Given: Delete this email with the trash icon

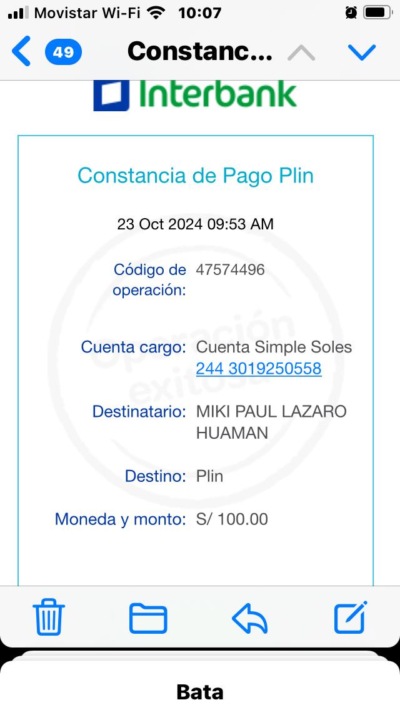Looking at the screenshot, I should click(49, 617).
